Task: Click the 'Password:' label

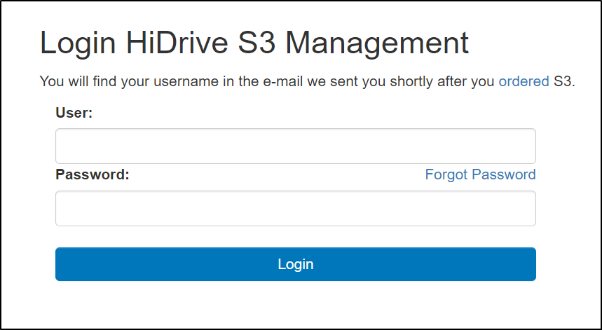Action: (x=93, y=174)
